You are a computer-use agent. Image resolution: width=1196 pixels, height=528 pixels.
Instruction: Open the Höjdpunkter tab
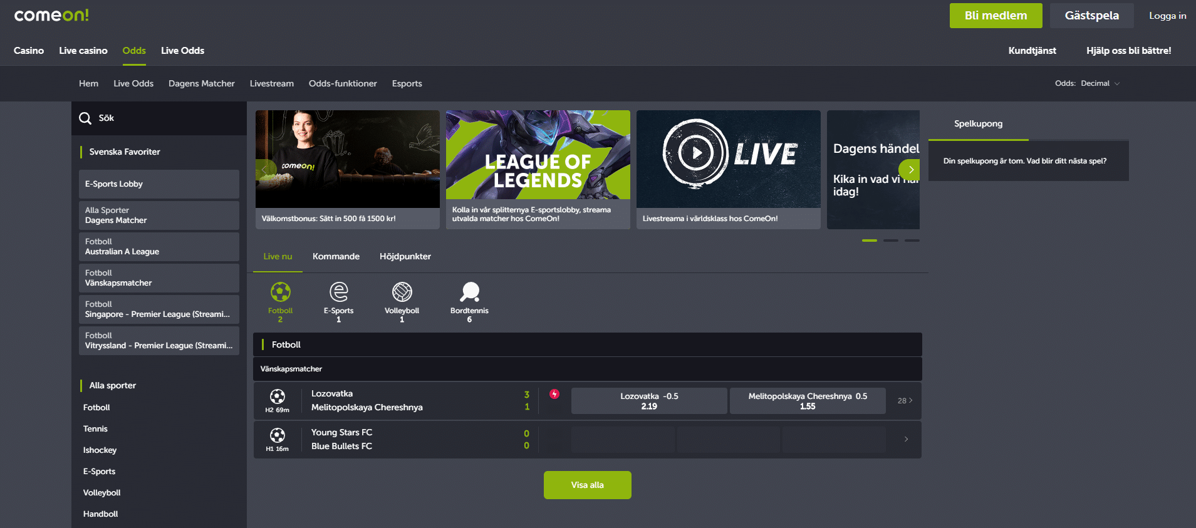[x=405, y=256]
